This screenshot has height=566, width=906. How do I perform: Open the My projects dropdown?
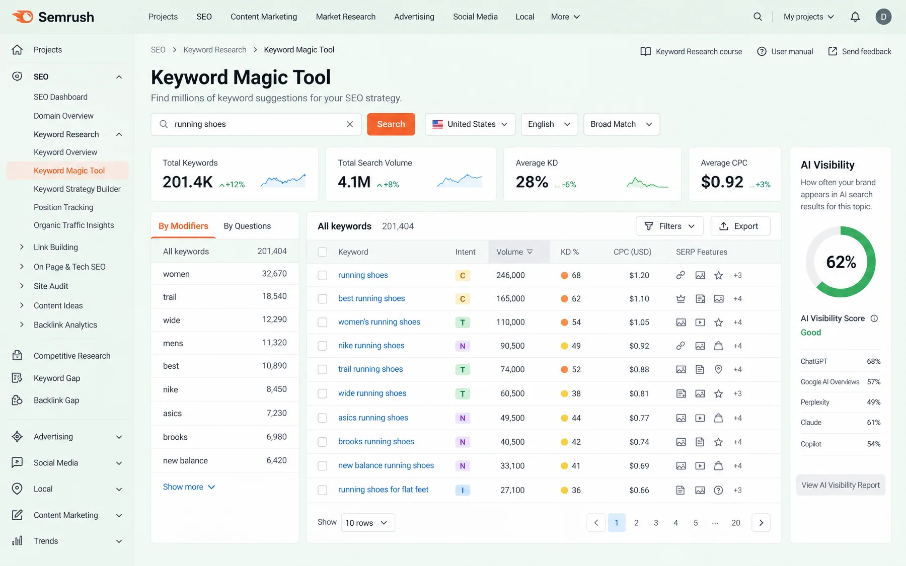(x=808, y=17)
